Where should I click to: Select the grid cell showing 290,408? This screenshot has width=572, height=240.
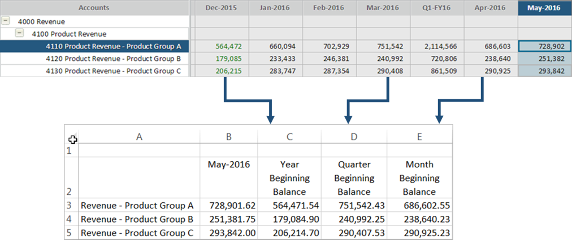tap(383, 71)
